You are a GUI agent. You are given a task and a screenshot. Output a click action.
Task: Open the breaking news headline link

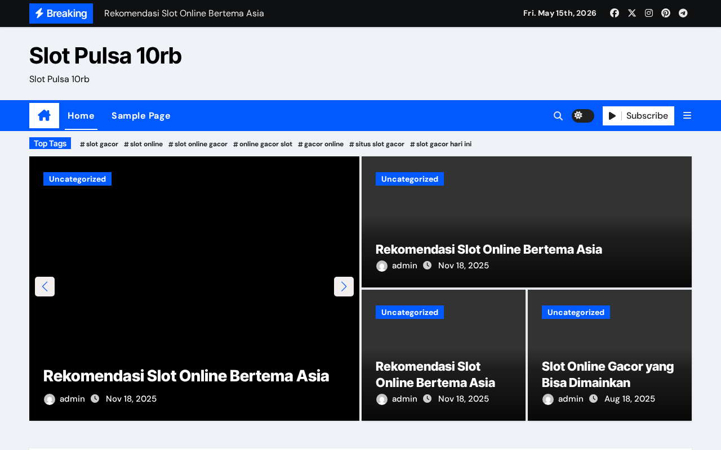click(184, 13)
